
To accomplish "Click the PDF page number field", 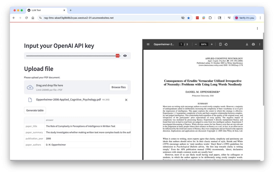I will pyautogui.click(x=181, y=44).
